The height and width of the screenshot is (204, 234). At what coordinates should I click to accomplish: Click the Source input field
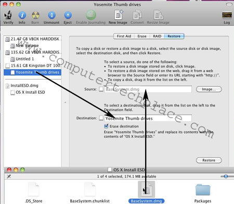coord(148,89)
